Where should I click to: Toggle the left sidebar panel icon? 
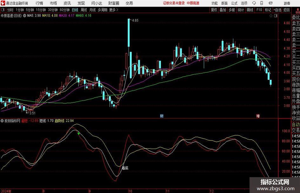(3, 10)
